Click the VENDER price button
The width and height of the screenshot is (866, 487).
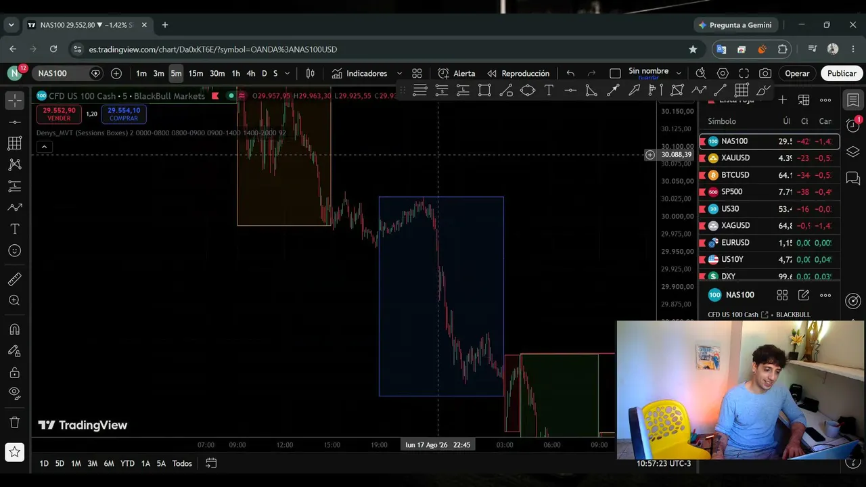pyautogui.click(x=59, y=114)
